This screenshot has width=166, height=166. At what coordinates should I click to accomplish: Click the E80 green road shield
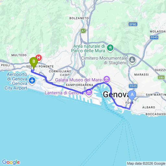[161, 77]
